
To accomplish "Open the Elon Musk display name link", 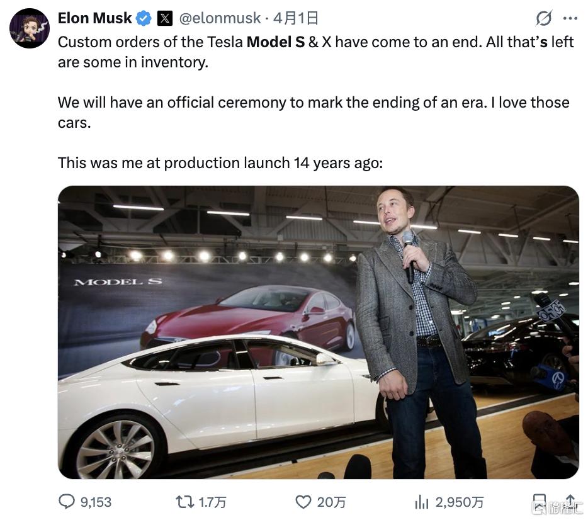I will 94,18.
